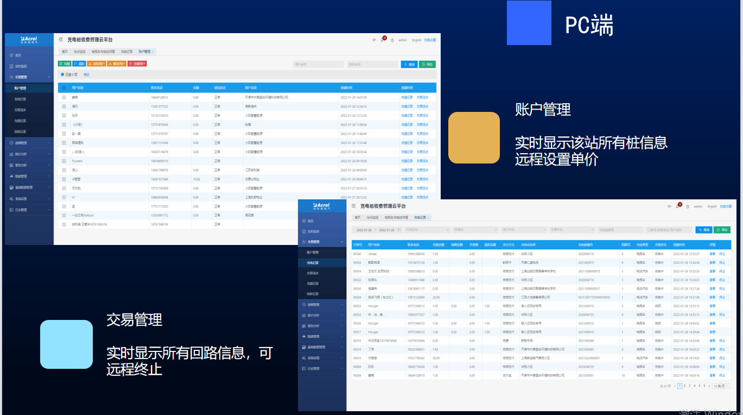The width and height of the screenshot is (743, 415).
Task: Open the notification bell in the account management screenshot
Action: tap(382, 40)
